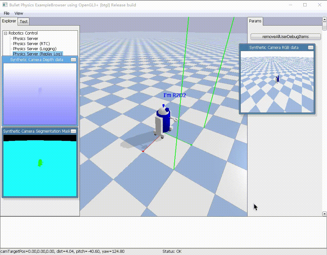Click the Params panel scrollbar thumb

click(x=324, y=26)
